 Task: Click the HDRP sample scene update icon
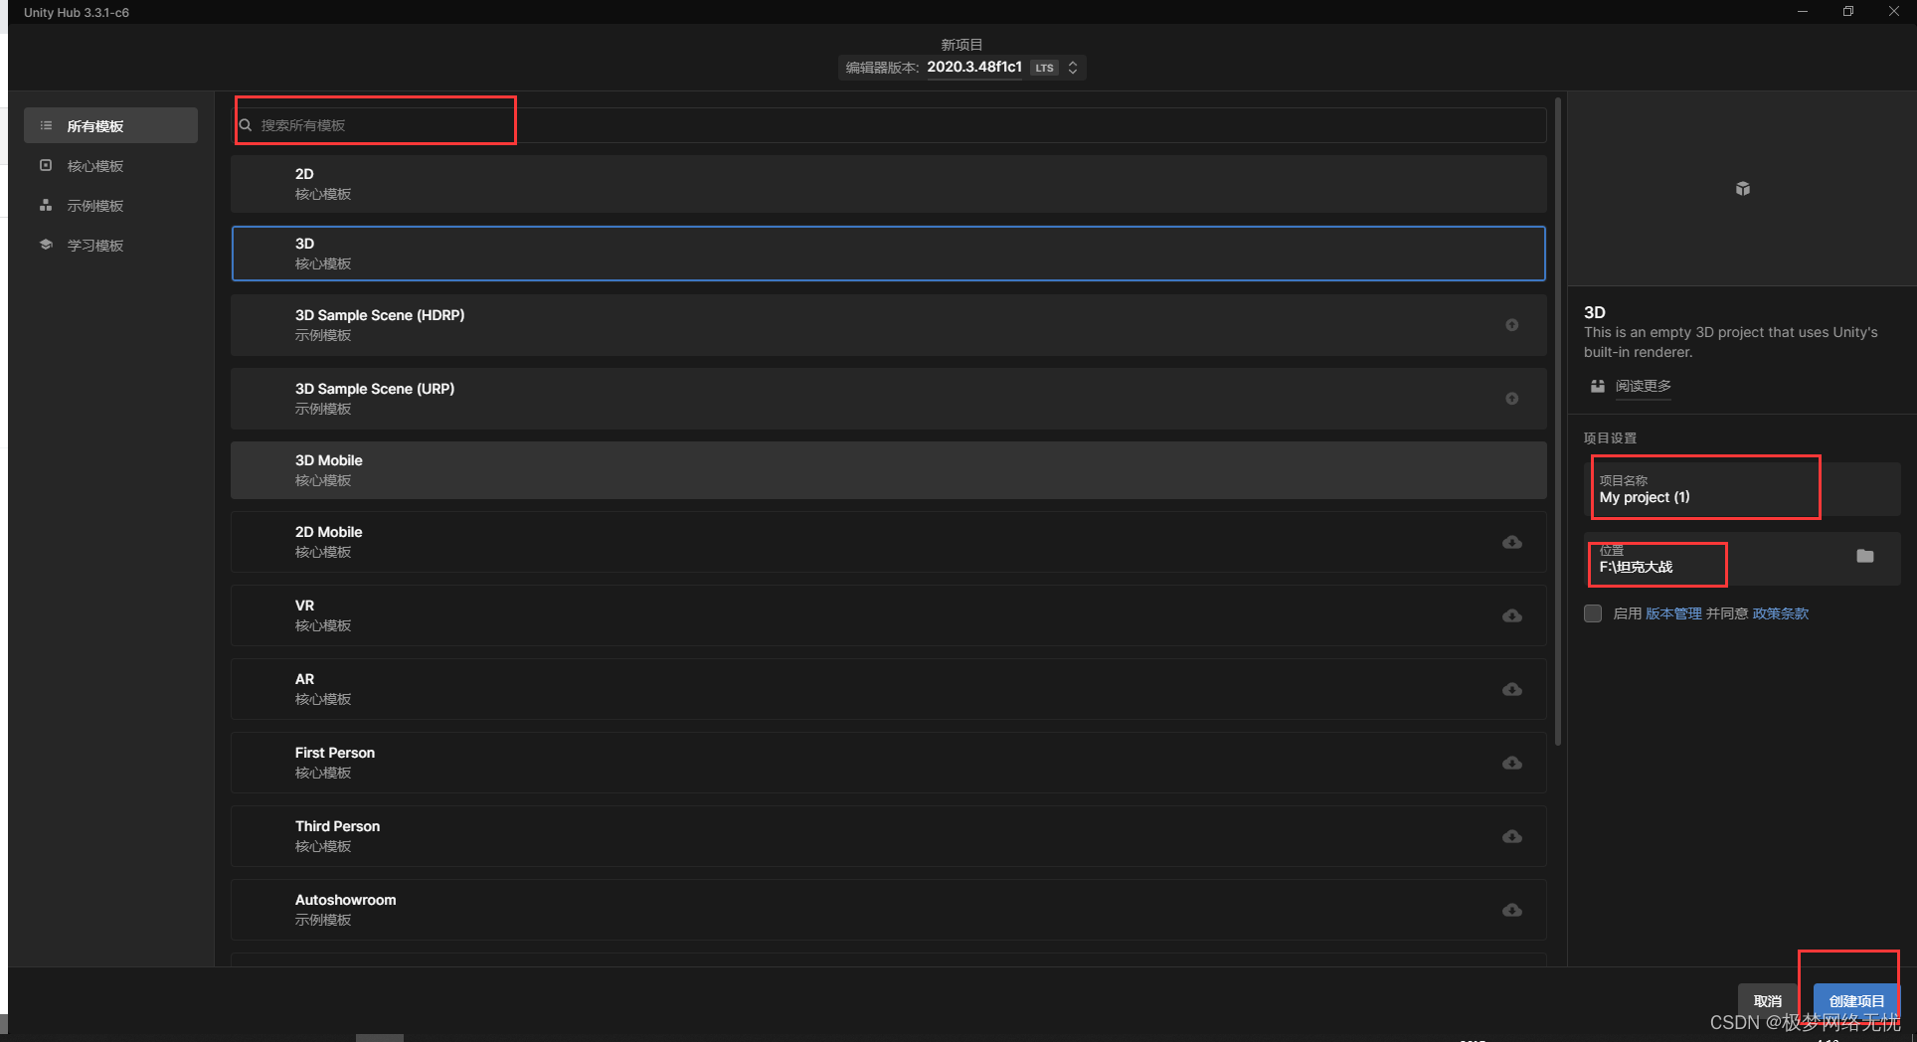(x=1511, y=325)
